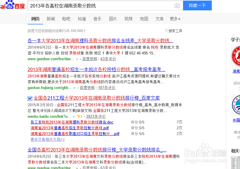Image resolution: width=240 pixels, height=169 pixels.
Task: Expand dropdown arrow after gaokao.hujiang.com URL
Action: pyautogui.click(x=74, y=88)
